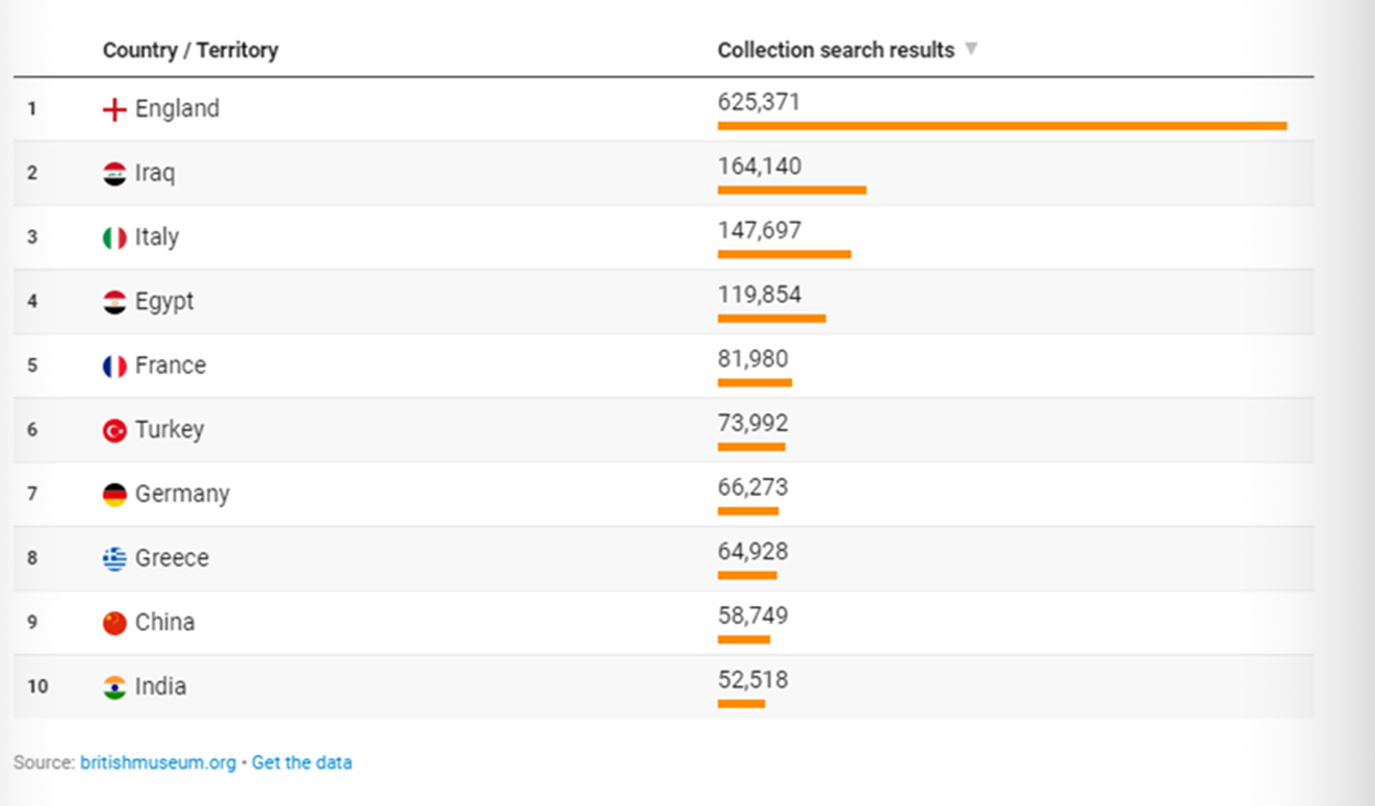The width and height of the screenshot is (1375, 806).
Task: Toggle sort arrow beside Collection search results
Action: click(x=971, y=49)
